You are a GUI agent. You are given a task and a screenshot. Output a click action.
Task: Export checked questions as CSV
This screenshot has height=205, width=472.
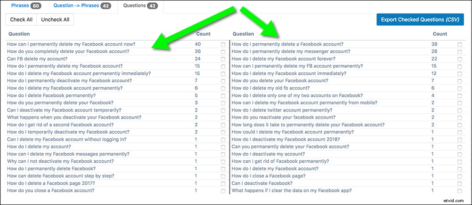tap(420, 20)
